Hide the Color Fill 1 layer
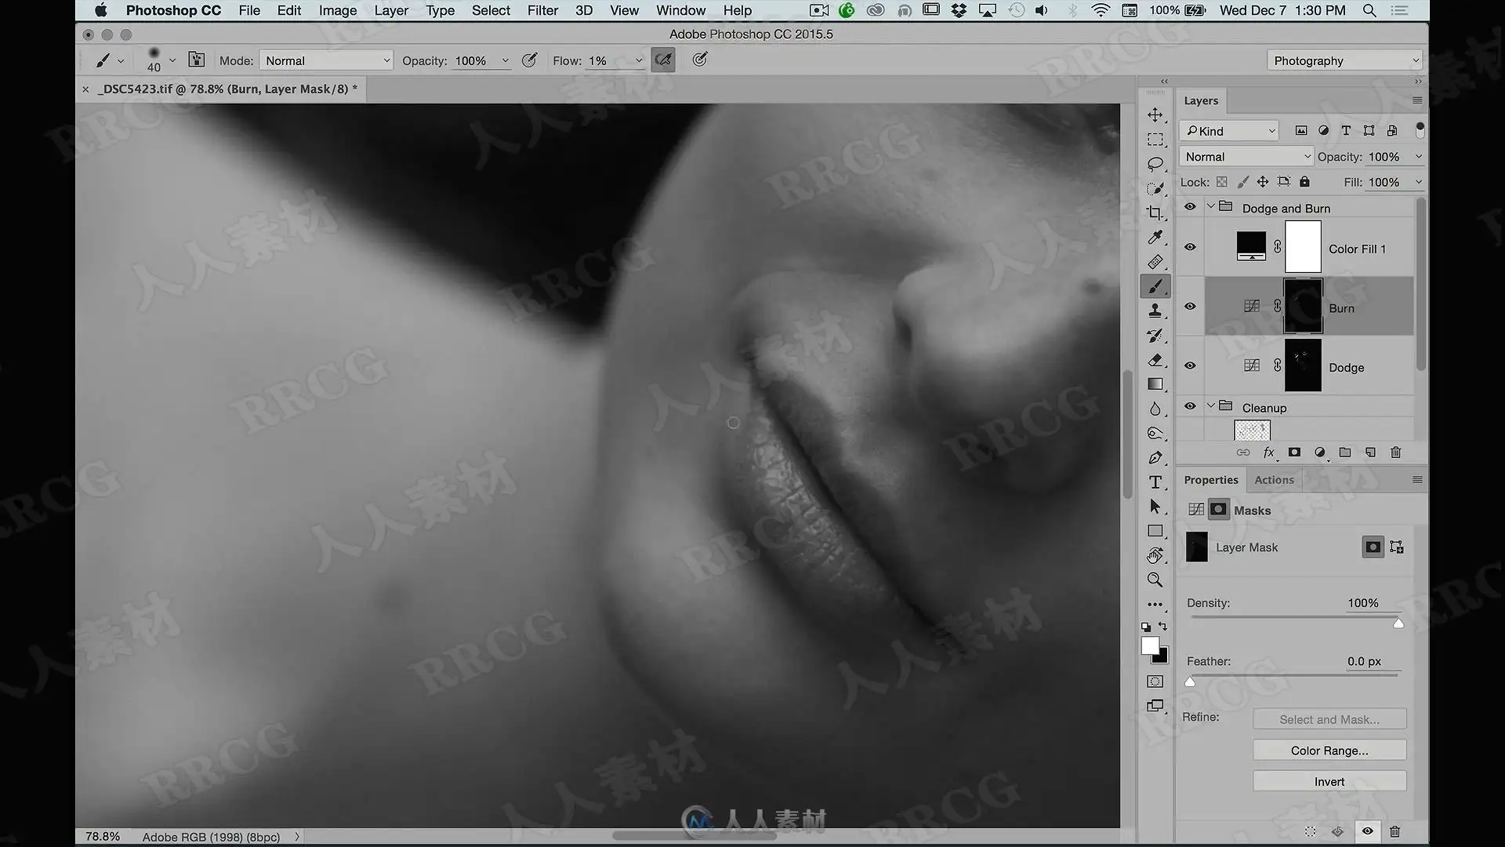The image size is (1505, 847). tap(1190, 247)
